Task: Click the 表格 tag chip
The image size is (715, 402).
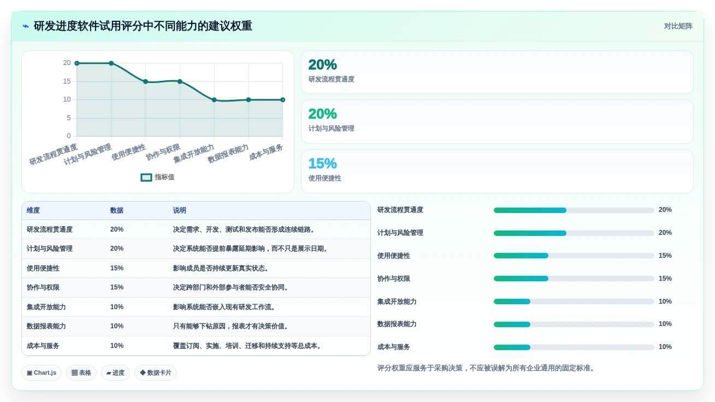Action: pos(81,373)
